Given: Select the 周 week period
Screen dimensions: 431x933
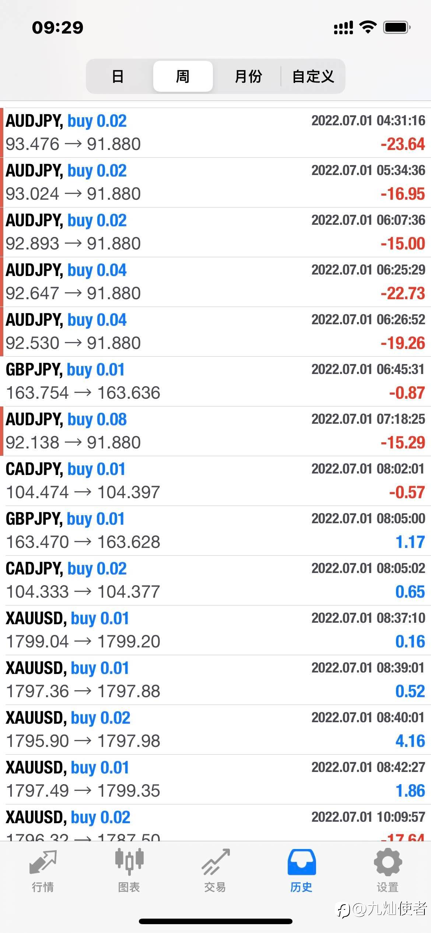Looking at the screenshot, I should (183, 76).
